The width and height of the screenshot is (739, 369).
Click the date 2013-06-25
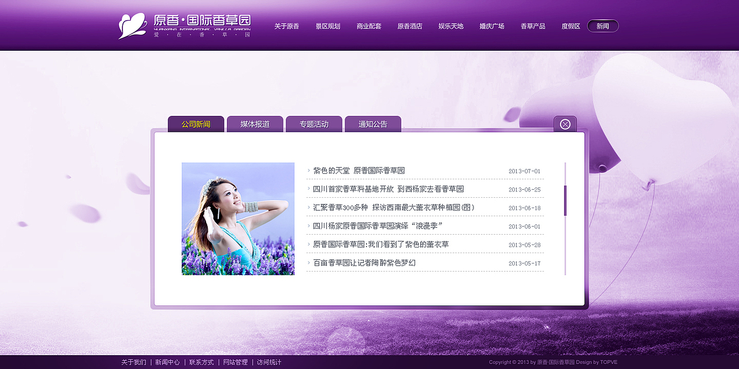click(524, 190)
